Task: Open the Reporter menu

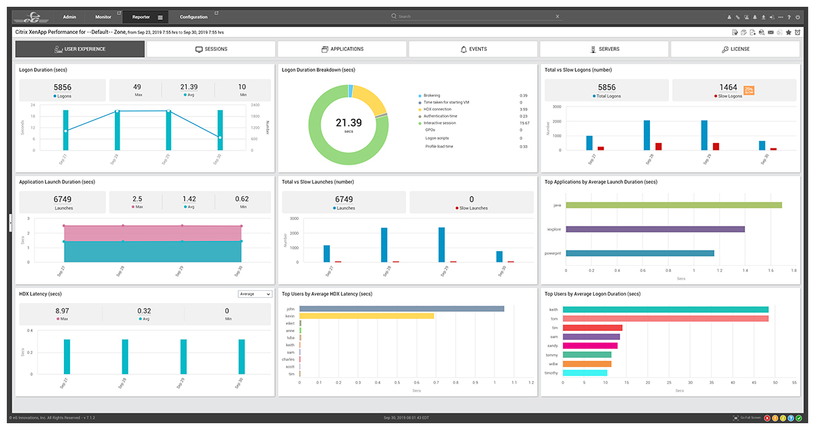Action: coord(141,17)
